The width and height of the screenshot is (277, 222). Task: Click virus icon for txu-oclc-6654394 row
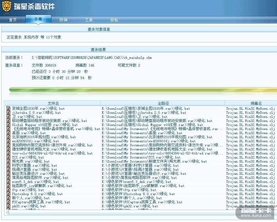[x=8, y=153]
